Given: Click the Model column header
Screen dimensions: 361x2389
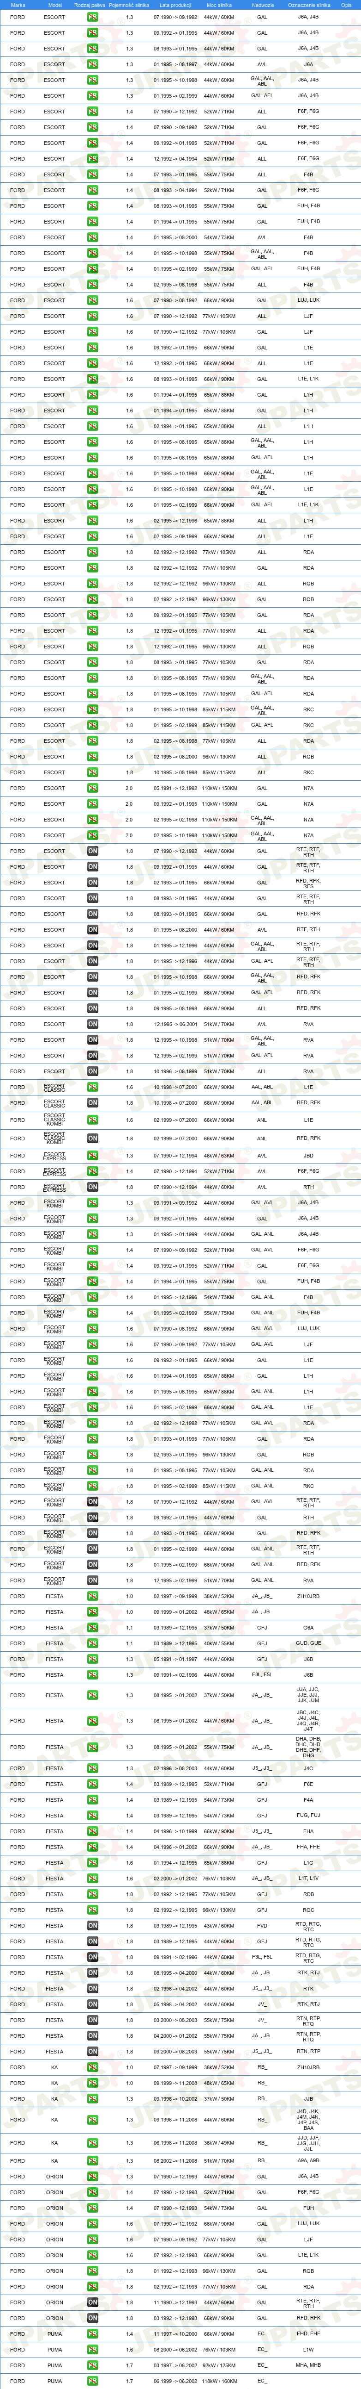Looking at the screenshot, I should click(54, 5).
